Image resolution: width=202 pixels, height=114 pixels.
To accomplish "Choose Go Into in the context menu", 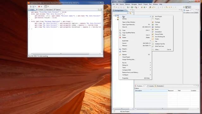I will (135, 19).
